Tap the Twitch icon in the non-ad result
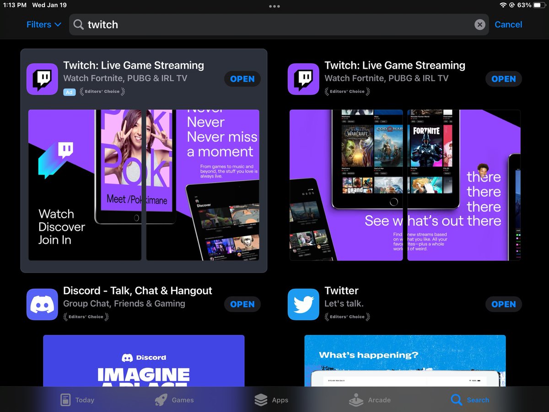The image size is (549, 412). [x=303, y=79]
